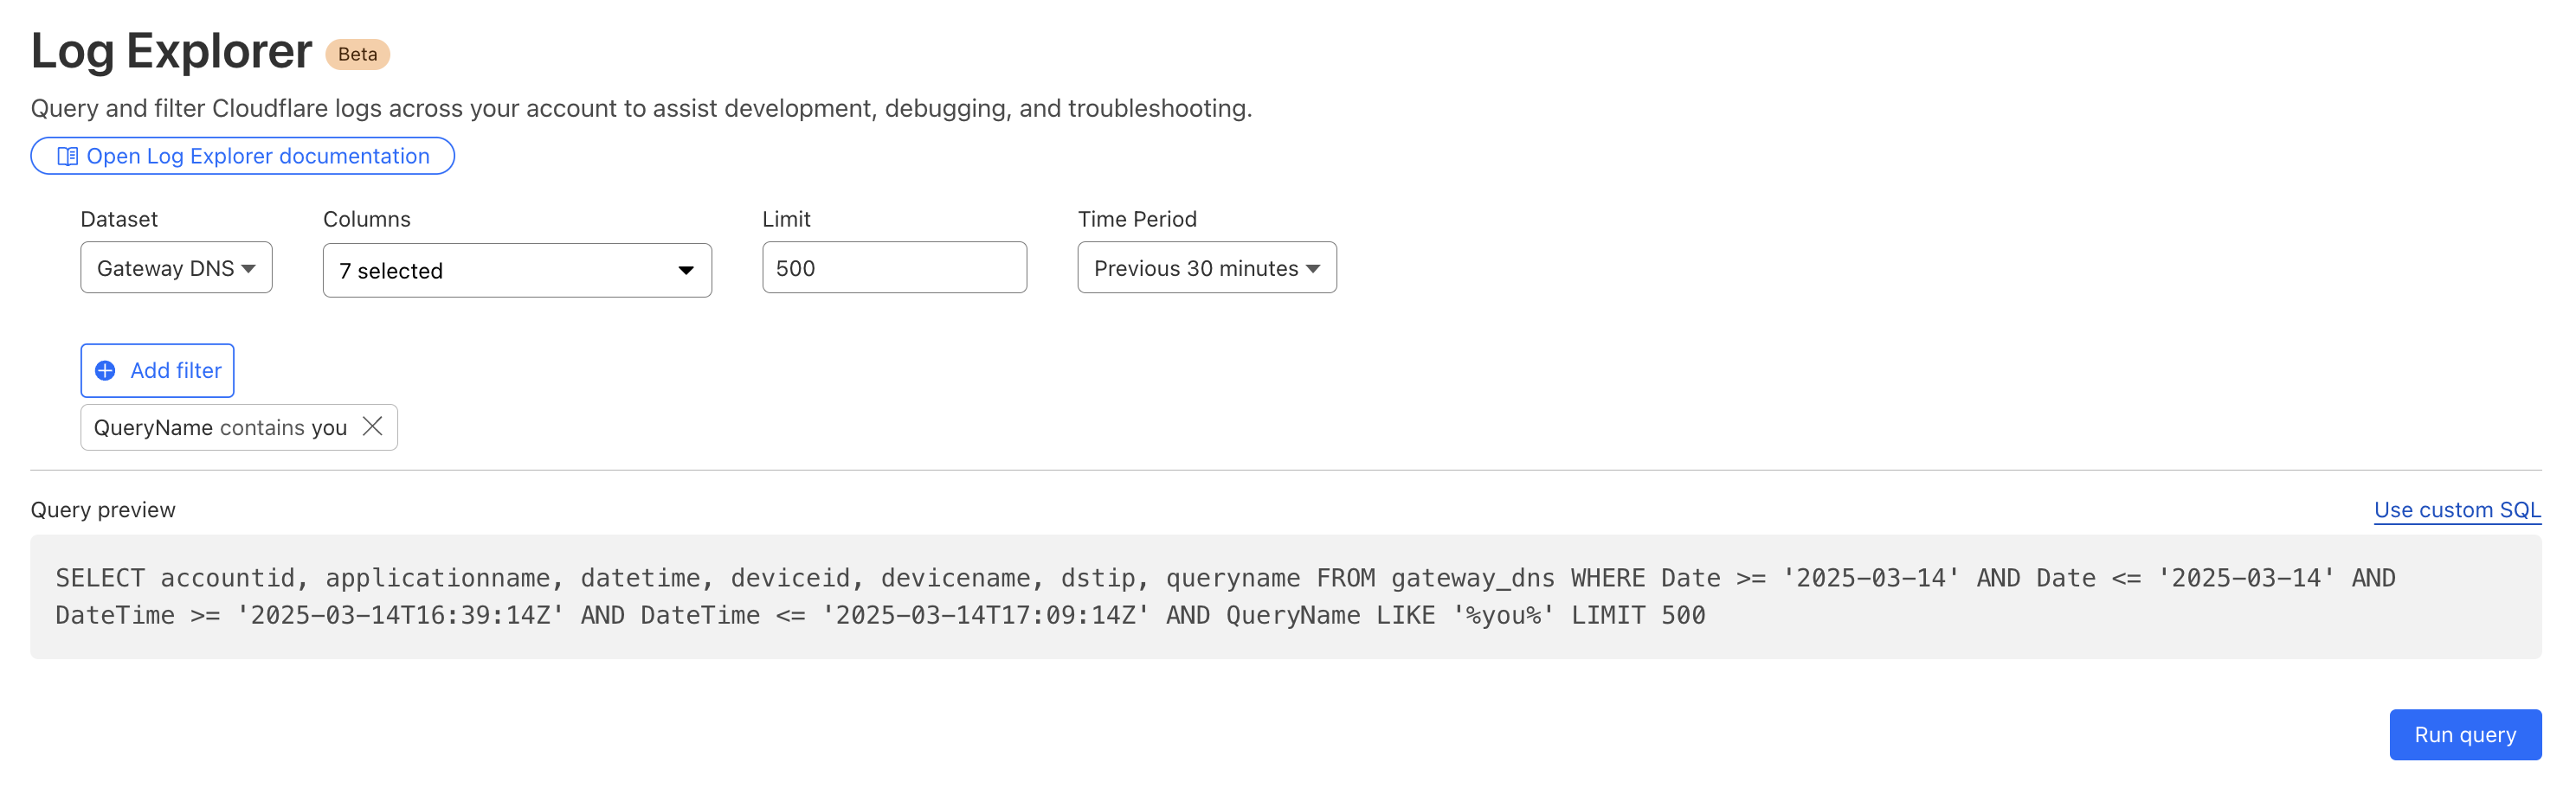
Task: Click the SQL query preview text box
Action: [x=1284, y=597]
